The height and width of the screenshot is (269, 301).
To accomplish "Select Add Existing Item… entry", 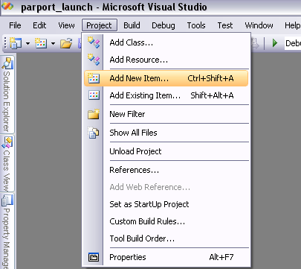I will pos(166,95).
